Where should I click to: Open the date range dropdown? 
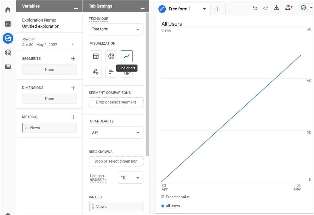pyautogui.click(x=73, y=45)
